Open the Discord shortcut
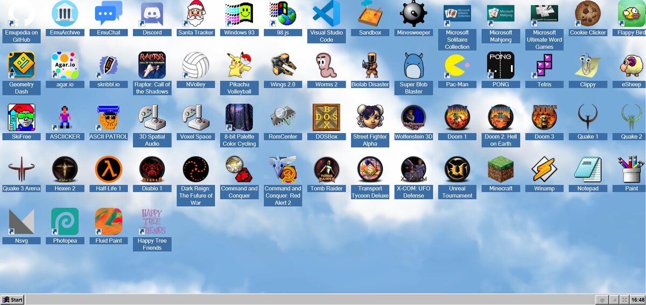This screenshot has height=305, width=646. click(152, 13)
